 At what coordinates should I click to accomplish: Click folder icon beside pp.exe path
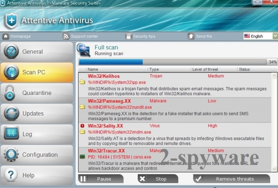click(82, 82)
